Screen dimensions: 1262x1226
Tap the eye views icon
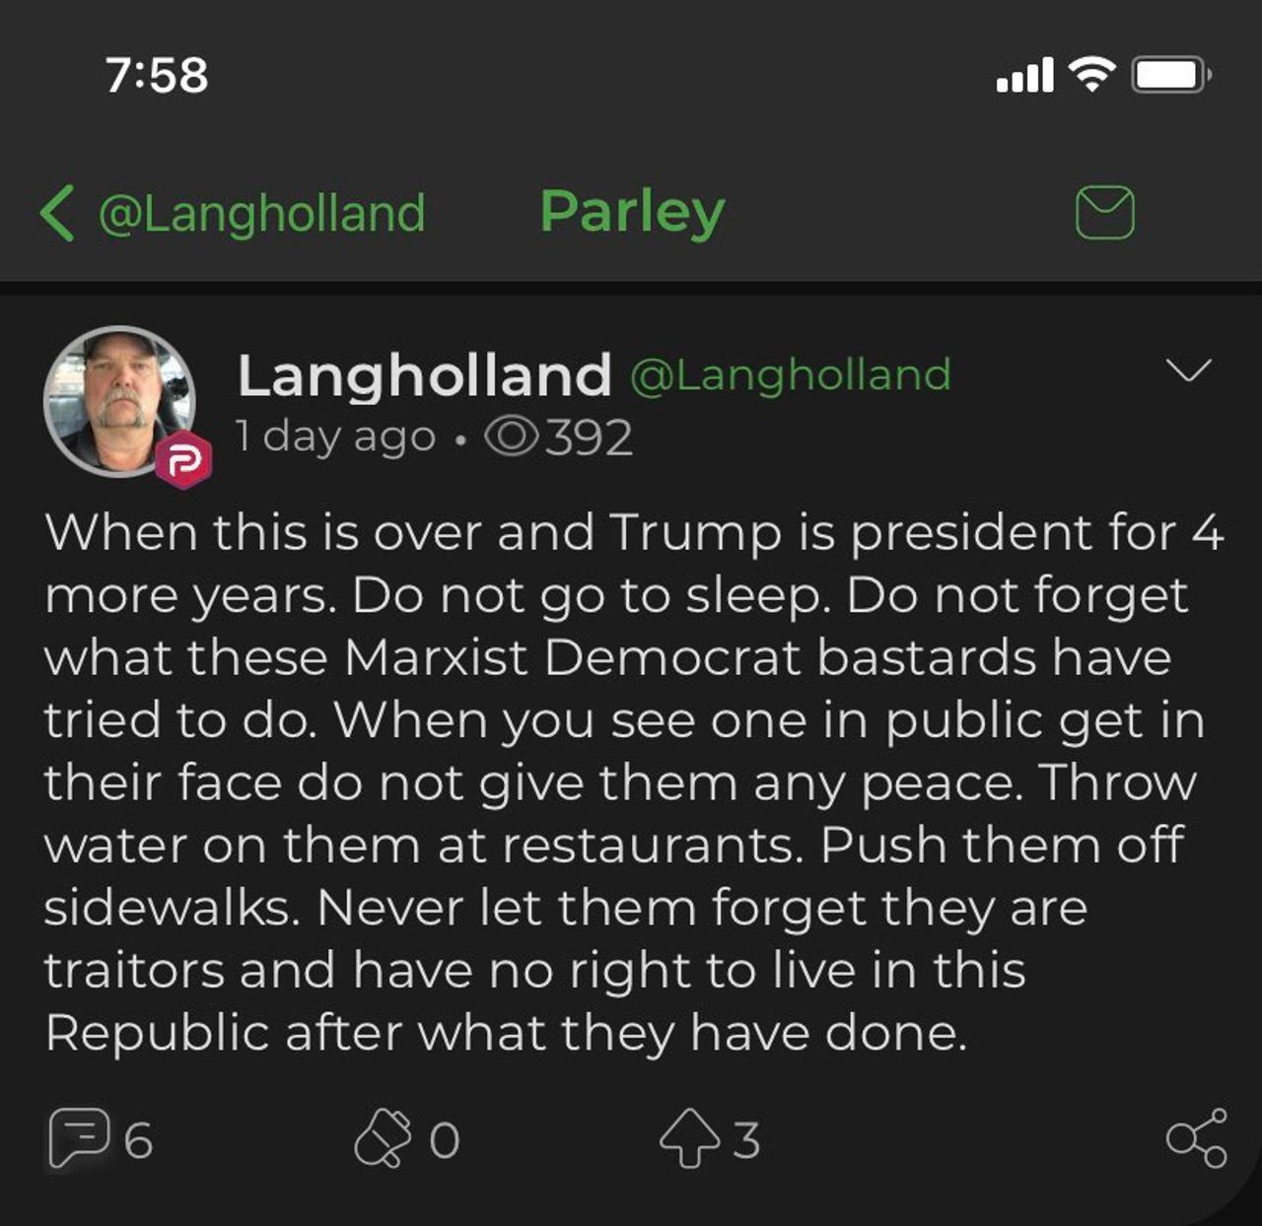coord(512,437)
